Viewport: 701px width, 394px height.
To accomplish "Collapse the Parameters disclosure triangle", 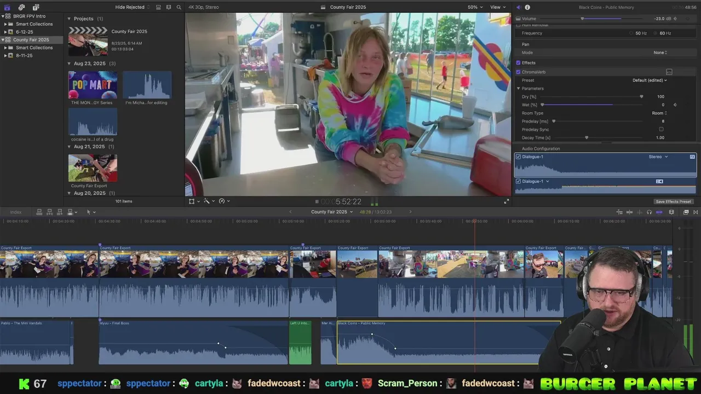I will pyautogui.click(x=518, y=88).
